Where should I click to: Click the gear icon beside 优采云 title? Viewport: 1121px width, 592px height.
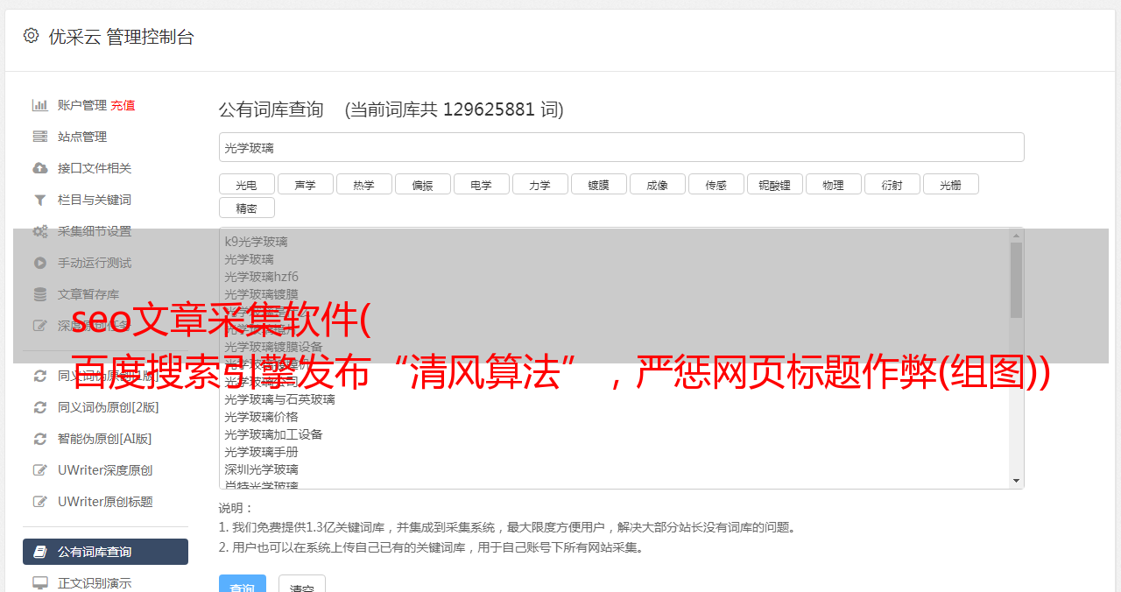[x=32, y=36]
